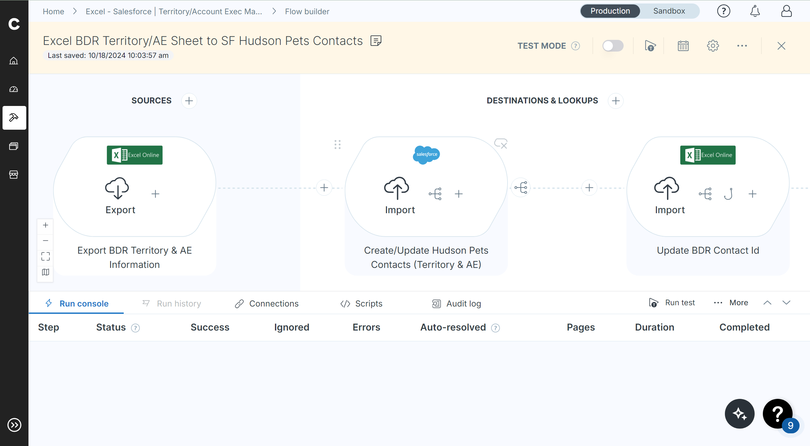
Task: Add processor plus on Export step
Action: point(155,194)
